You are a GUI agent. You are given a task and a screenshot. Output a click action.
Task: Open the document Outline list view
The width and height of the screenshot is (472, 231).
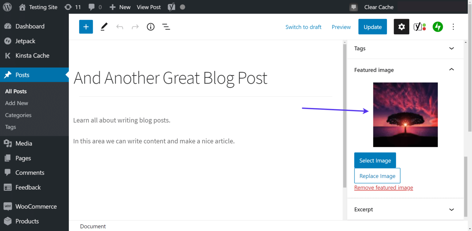pos(166,27)
